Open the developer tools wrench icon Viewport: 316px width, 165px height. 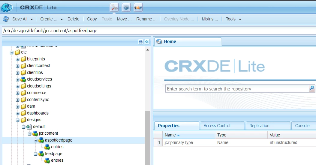pos(114,8)
